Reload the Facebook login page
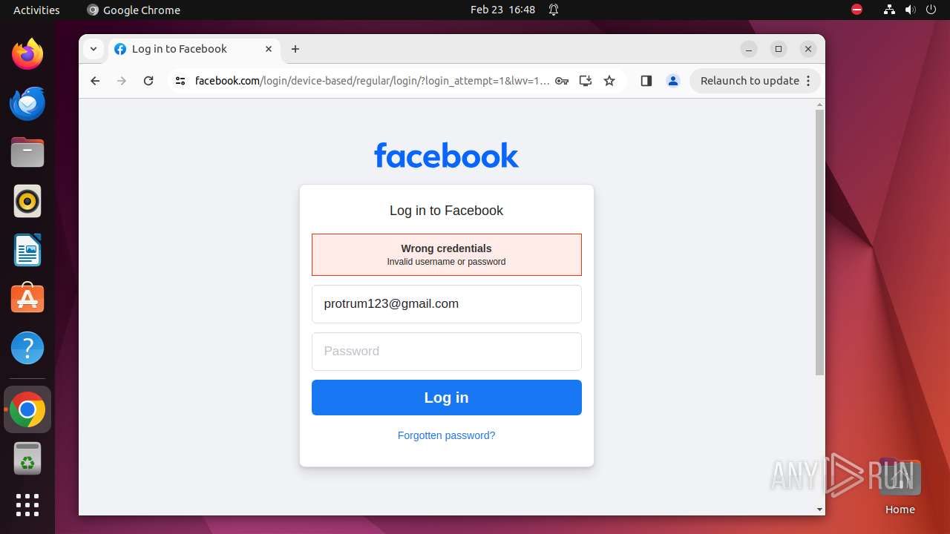This screenshot has height=534, width=950. [x=148, y=81]
